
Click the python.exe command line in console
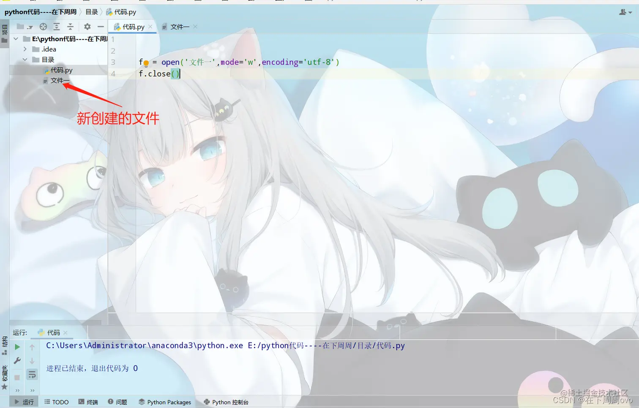pyautogui.click(x=225, y=346)
